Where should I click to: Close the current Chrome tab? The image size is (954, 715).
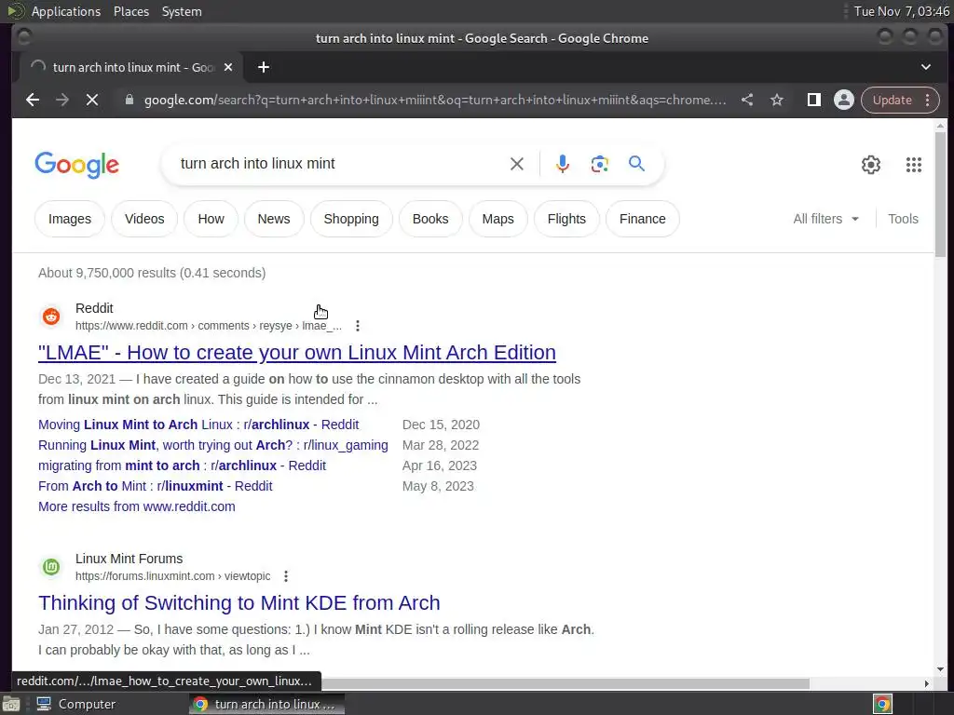[228, 67]
